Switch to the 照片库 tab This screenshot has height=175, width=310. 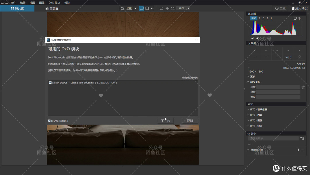[18, 8]
